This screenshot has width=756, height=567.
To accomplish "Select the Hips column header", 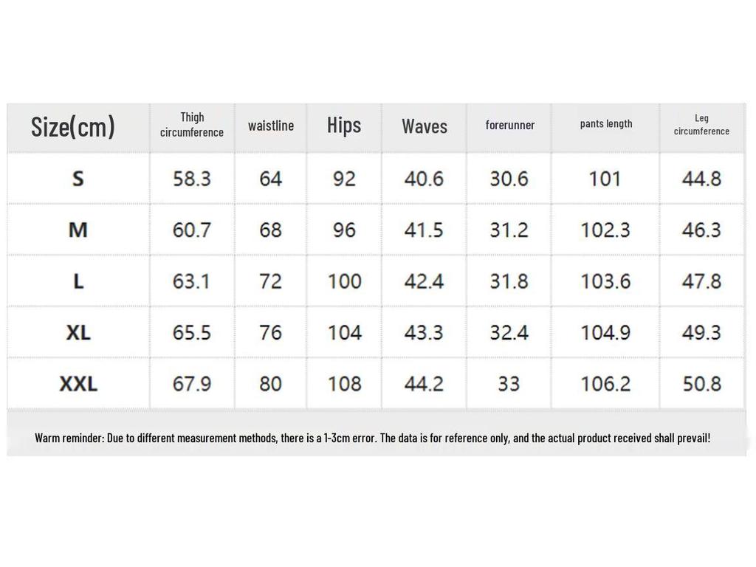I will (344, 126).
